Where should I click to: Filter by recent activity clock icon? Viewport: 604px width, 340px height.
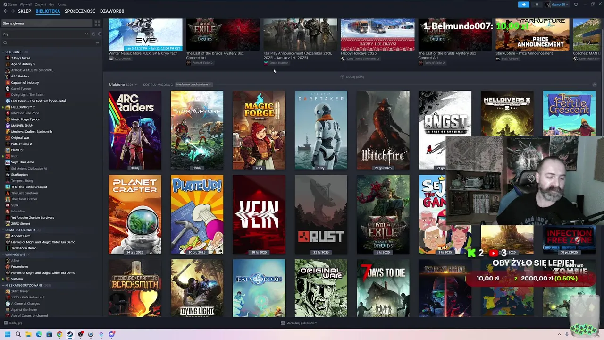click(93, 34)
